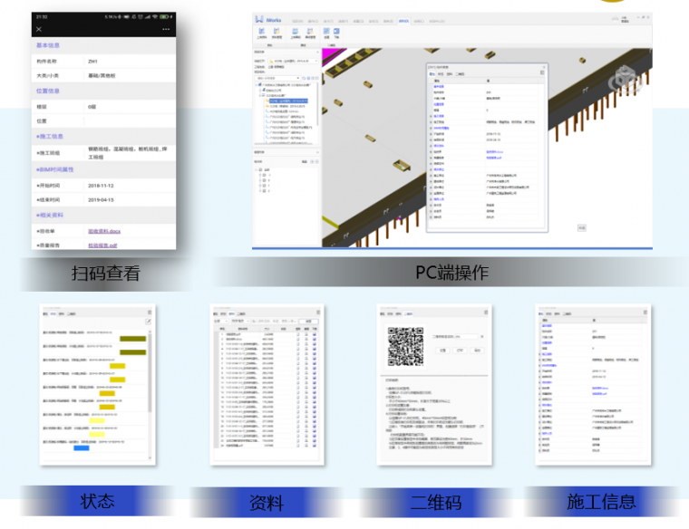Open the .pdf quality report link on phone
Screen dimensions: 689x529
[103, 245]
